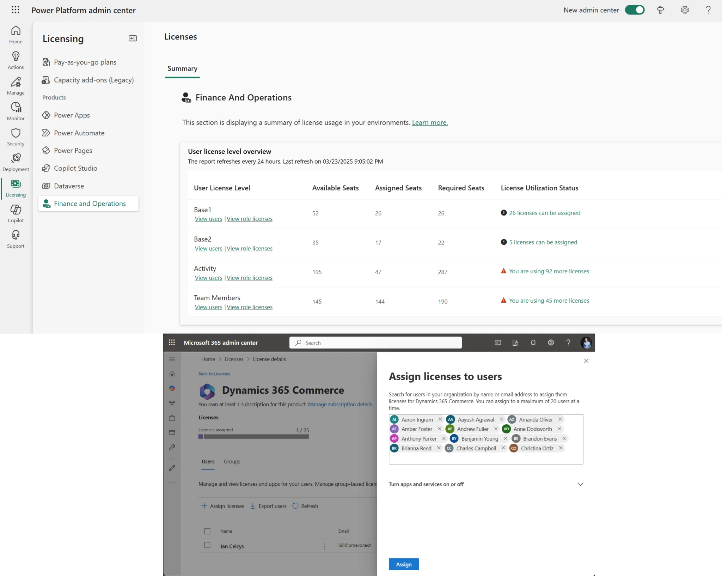Open the Power Platform settings gear

[x=685, y=10]
